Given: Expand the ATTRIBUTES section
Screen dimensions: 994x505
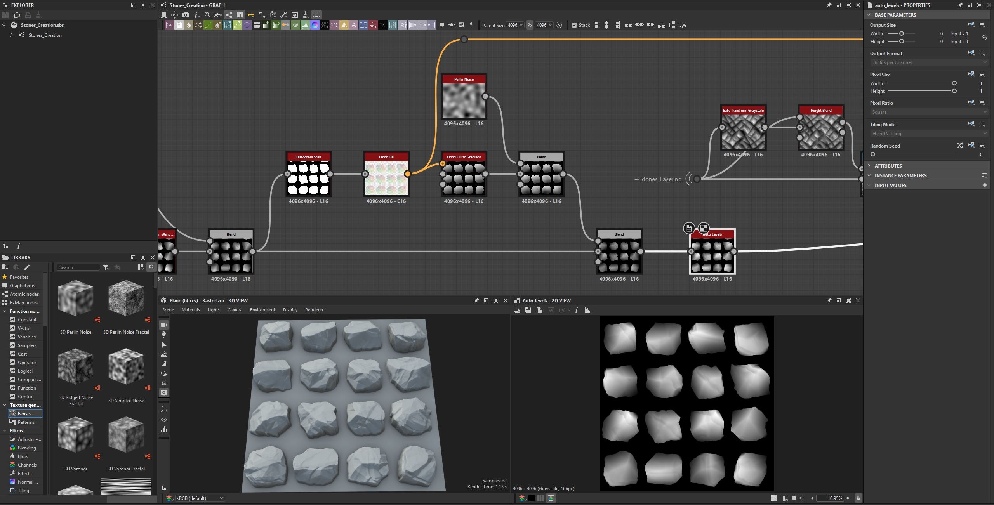Looking at the screenshot, I should click(869, 166).
